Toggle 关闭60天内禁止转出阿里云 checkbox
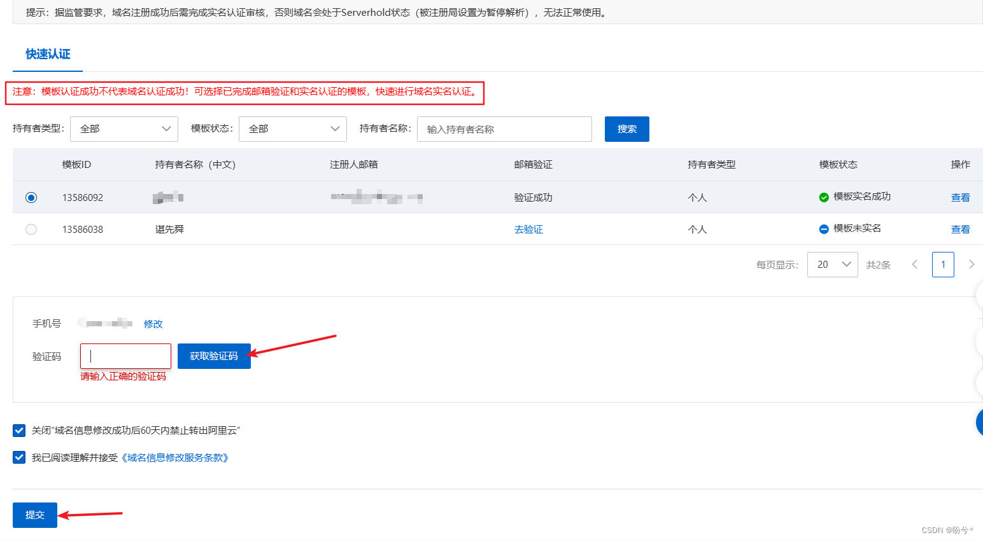 (19, 431)
